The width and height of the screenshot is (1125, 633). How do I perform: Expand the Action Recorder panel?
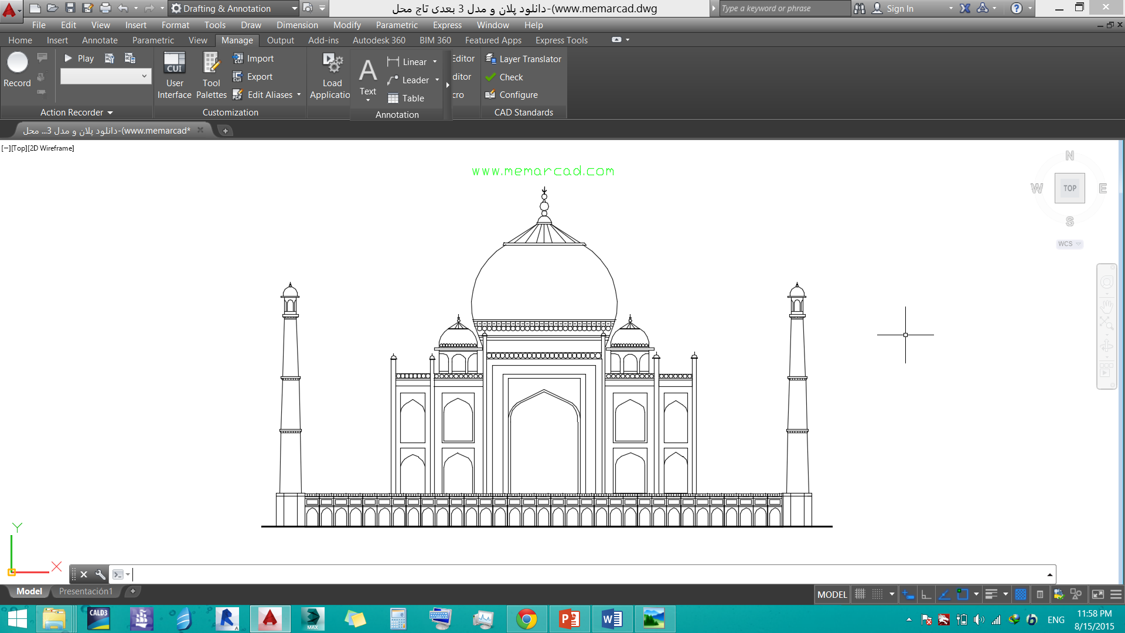(x=77, y=113)
